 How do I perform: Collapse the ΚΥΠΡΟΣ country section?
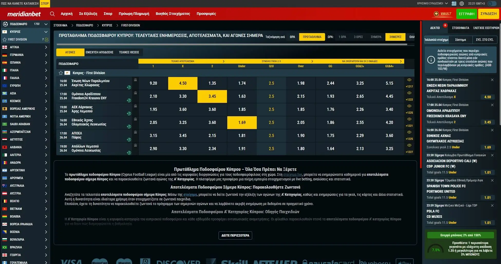[x=46, y=32]
